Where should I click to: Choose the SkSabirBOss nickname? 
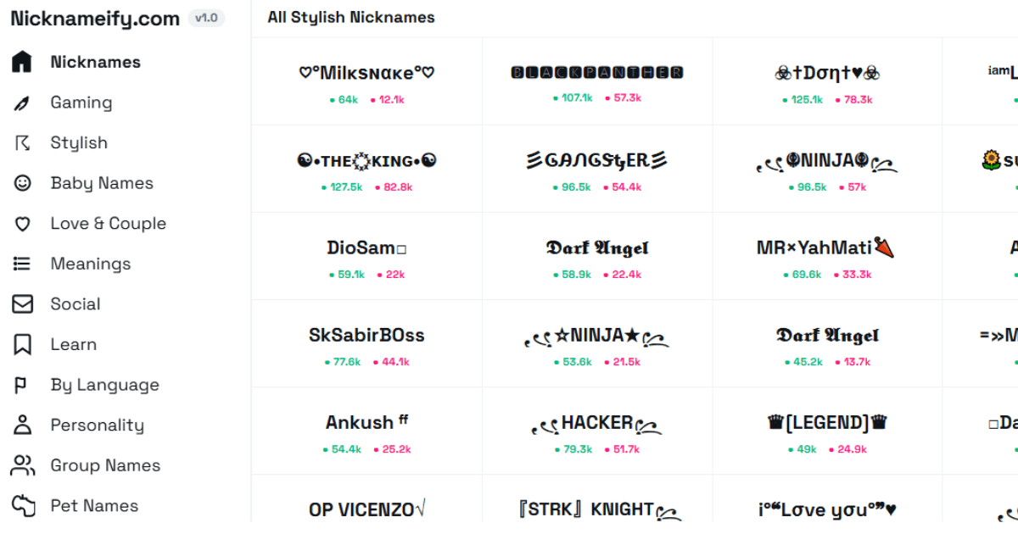366,336
